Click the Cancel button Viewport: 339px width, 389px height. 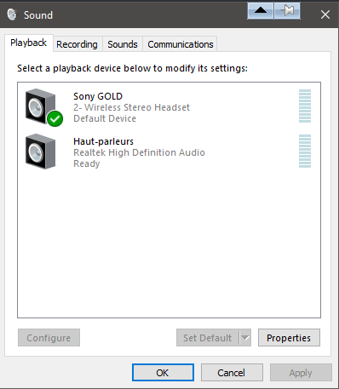pos(232,373)
